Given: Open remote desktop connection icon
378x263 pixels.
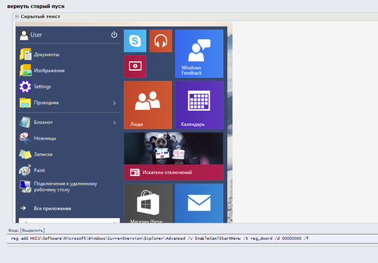Looking at the screenshot, I should coord(25,187).
